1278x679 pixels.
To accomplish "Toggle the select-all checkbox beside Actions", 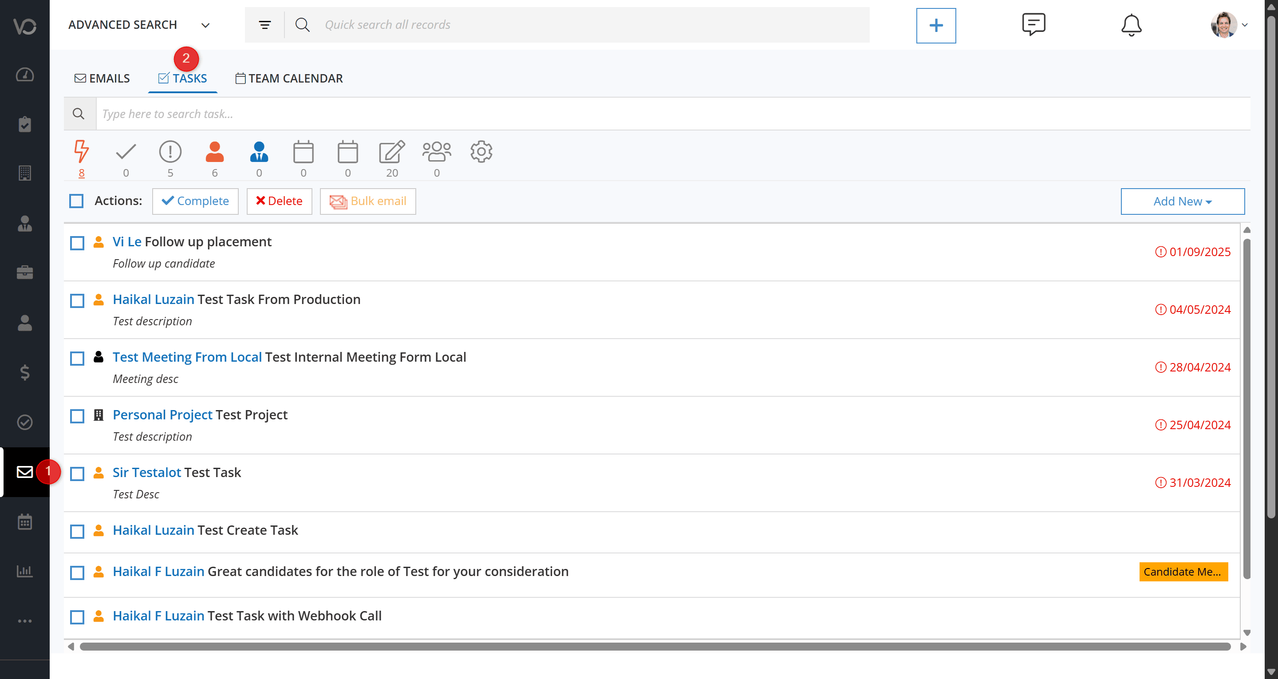I will [x=76, y=201].
